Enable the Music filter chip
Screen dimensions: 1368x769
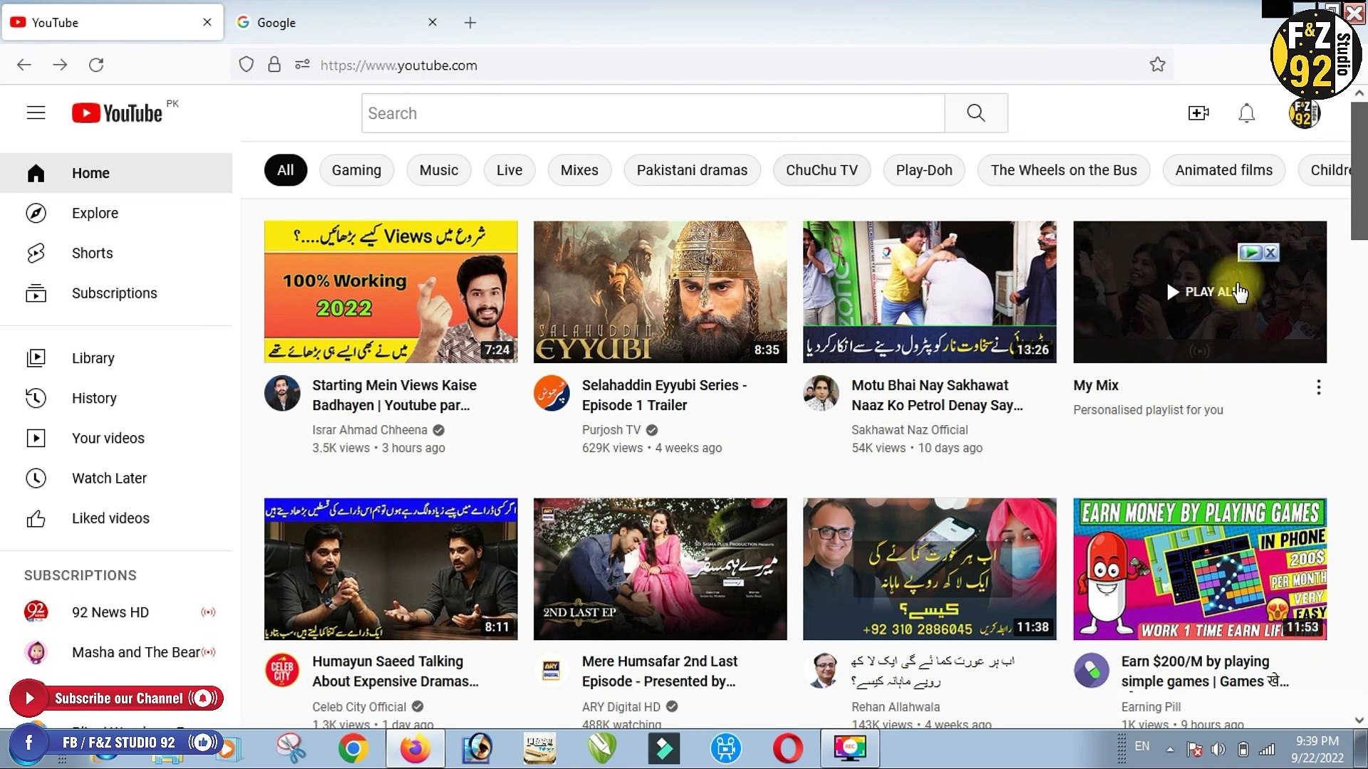(438, 169)
